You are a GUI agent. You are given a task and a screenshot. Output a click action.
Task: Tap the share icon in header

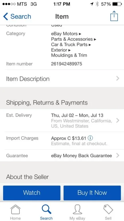tap(114, 16)
